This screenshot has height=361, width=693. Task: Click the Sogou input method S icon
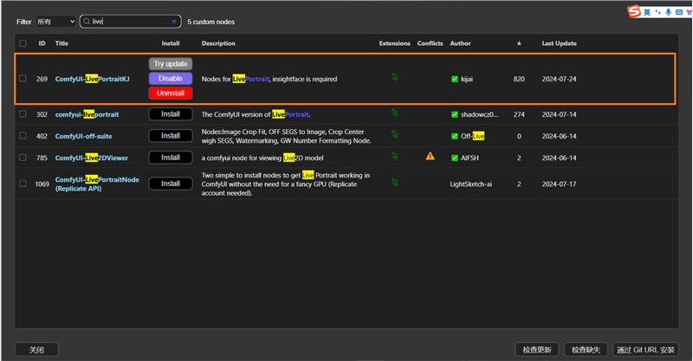[x=634, y=11]
